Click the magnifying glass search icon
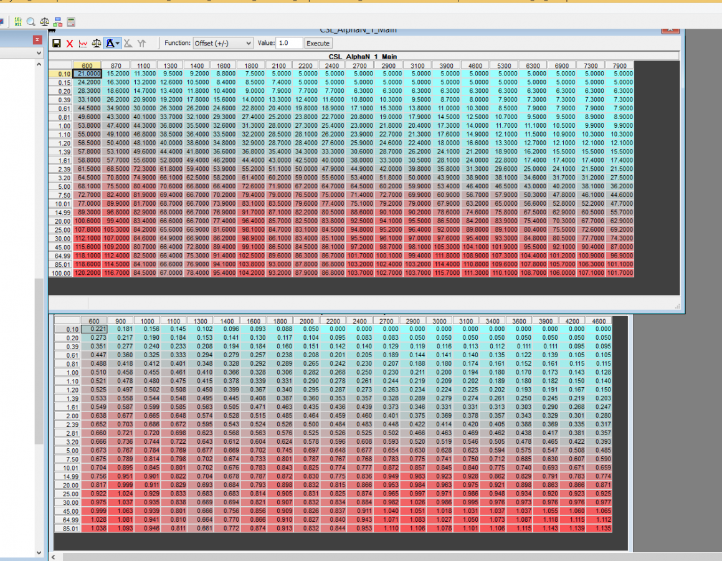Image resolution: width=722 pixels, height=561 pixels. coord(31,22)
